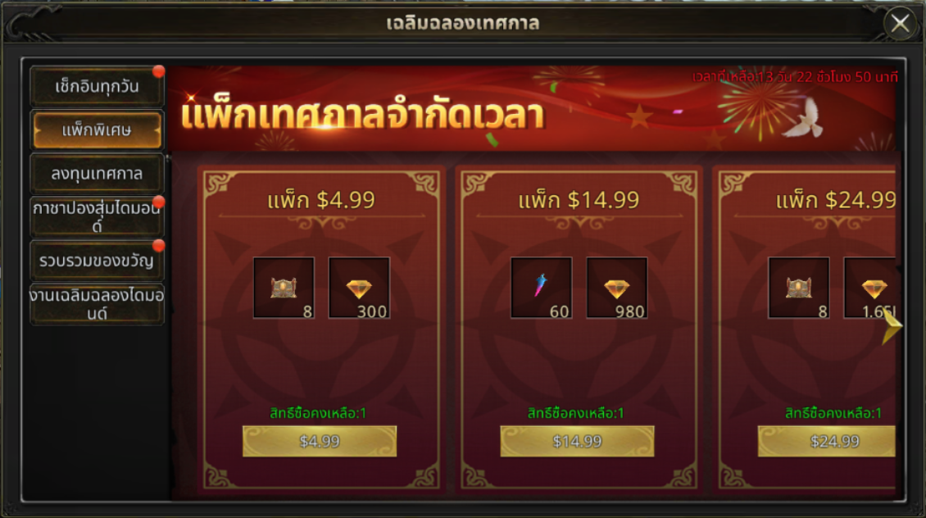Select the แพ็กพิเศษ special pack tab

click(97, 130)
